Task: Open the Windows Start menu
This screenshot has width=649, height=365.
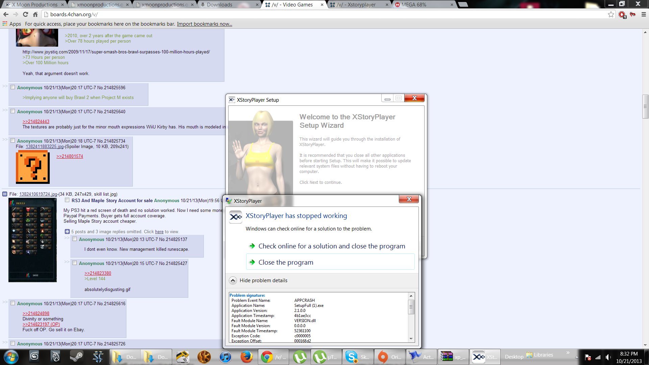Action: tap(11, 357)
